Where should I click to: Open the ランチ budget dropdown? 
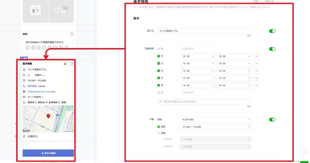click(x=216, y=139)
